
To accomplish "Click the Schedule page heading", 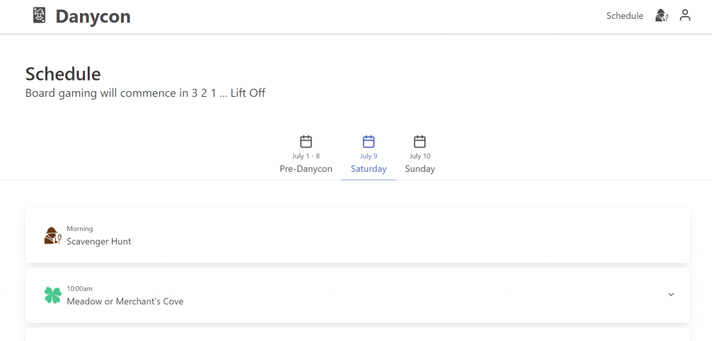I will (x=63, y=74).
